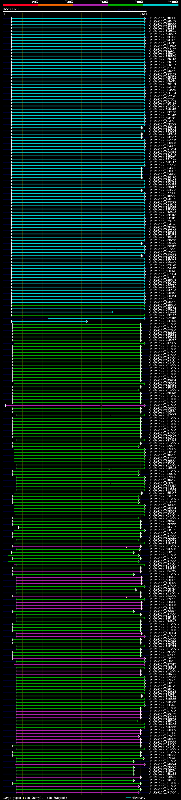181x800 pixels.
Task: Select the UniRef100_P93139 entry
Action: pyautogui.click(x=162, y=75)
